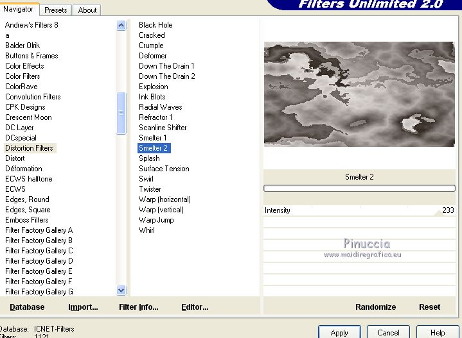Select Edges, Round category

[27, 199]
